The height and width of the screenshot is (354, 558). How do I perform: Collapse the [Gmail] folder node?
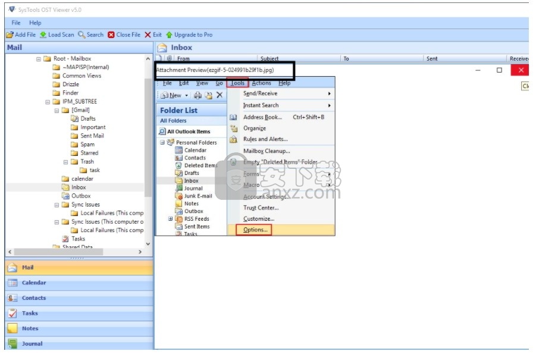(x=57, y=111)
